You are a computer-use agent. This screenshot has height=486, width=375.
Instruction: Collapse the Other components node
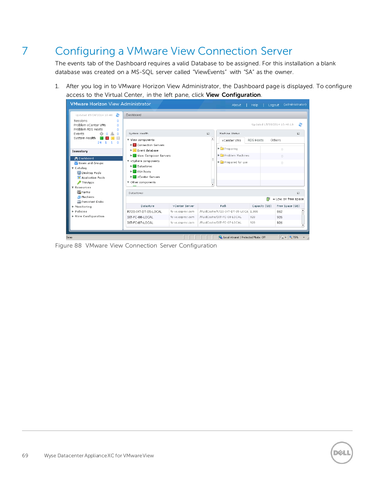[128, 182]
